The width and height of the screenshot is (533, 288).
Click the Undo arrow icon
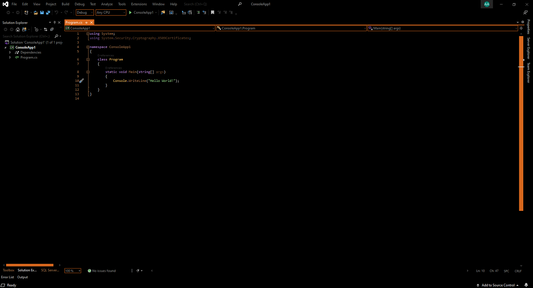[56, 12]
